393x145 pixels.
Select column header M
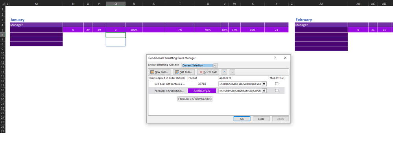coord(36,4)
